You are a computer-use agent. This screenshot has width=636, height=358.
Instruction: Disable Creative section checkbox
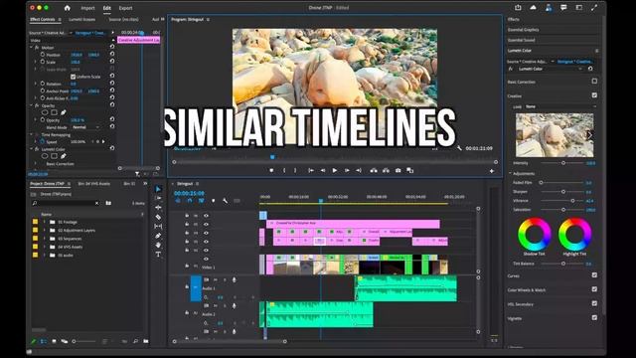click(594, 95)
